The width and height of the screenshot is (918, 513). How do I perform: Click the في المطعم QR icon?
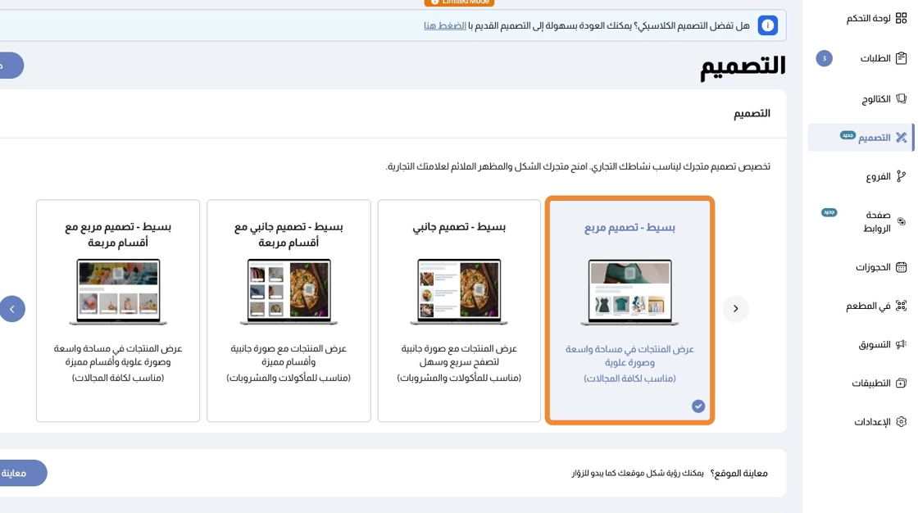click(x=901, y=306)
